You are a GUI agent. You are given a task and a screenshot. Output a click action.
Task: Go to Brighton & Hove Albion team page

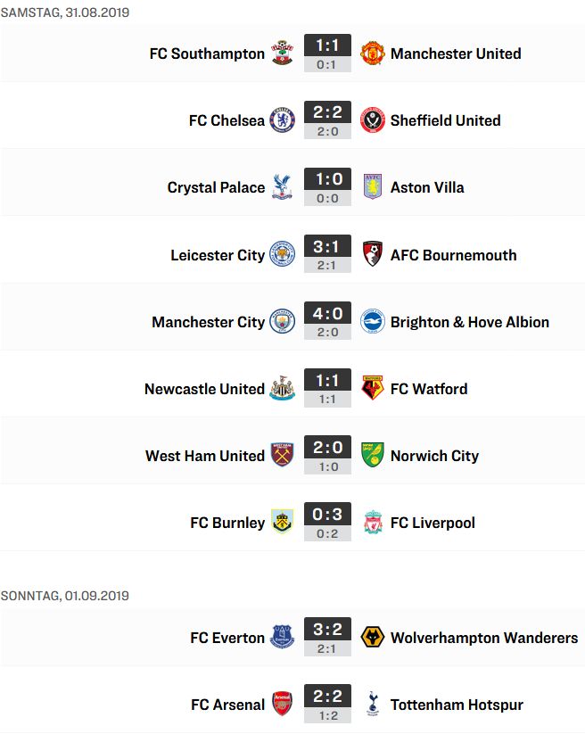(x=470, y=322)
